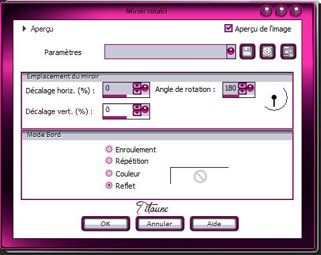The width and height of the screenshot is (321, 255).
Task: Increase the Décalage vert. value with up arrow
Action: click(x=137, y=107)
